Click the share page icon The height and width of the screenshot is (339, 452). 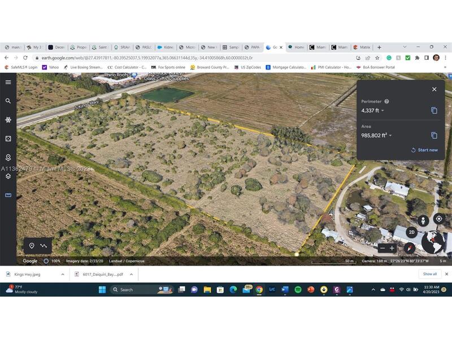(368, 58)
